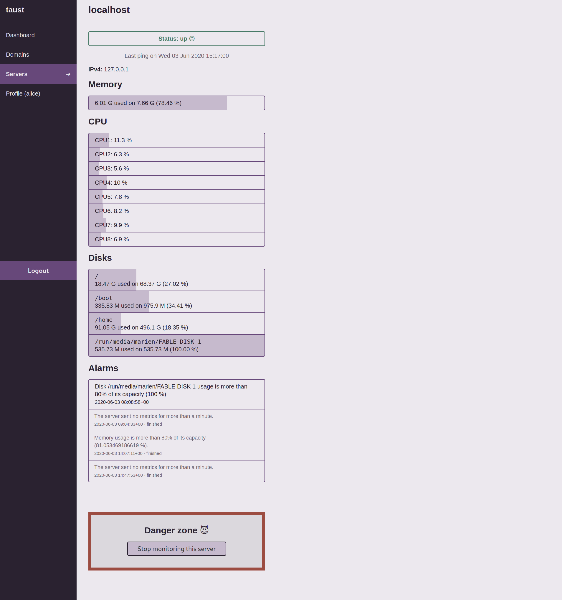Select the root / disk usage entry
The height and width of the screenshot is (600, 562).
pos(176,280)
